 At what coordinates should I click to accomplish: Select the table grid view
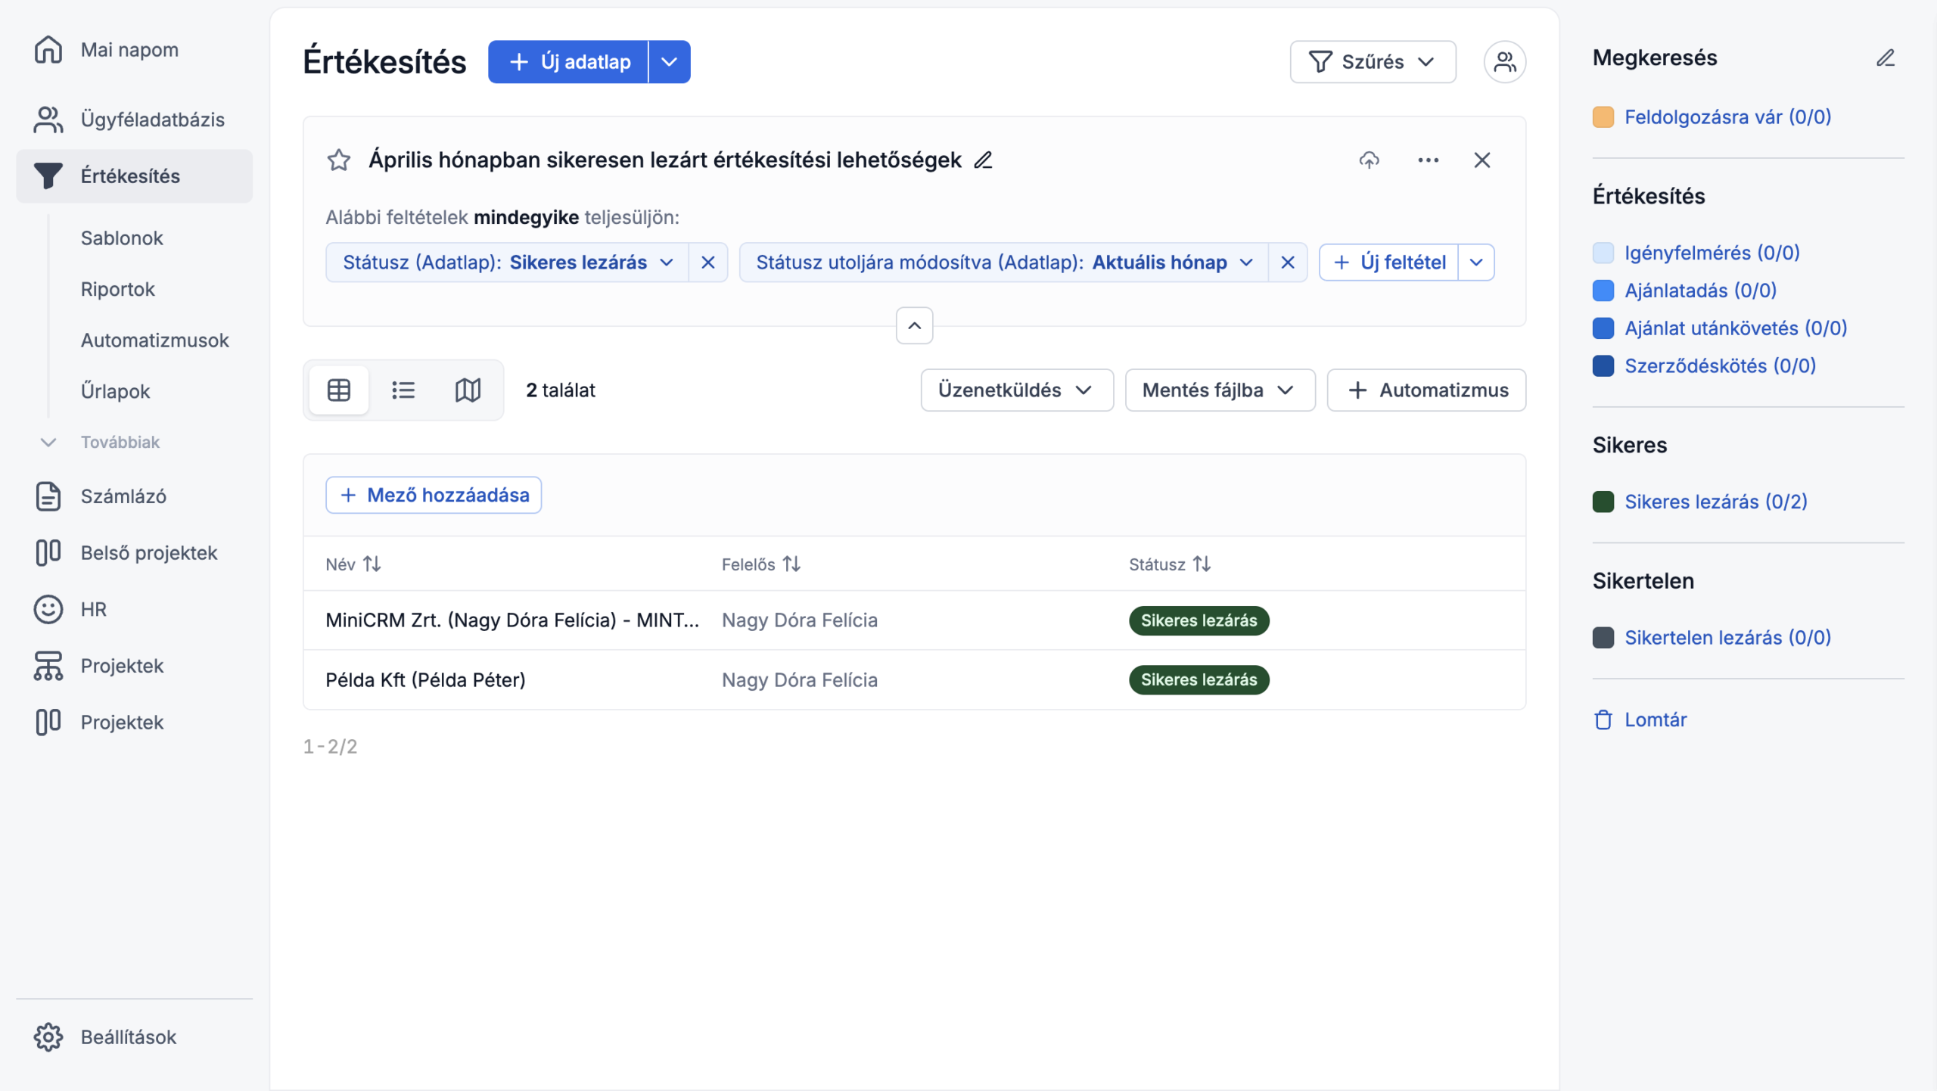point(338,390)
